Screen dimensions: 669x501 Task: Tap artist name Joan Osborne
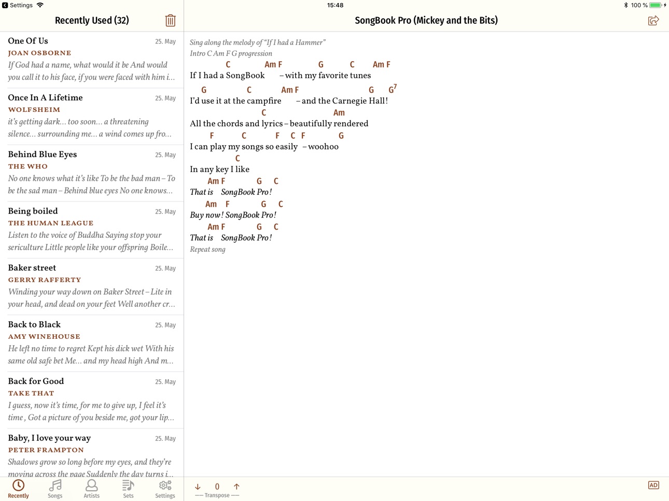(x=40, y=53)
